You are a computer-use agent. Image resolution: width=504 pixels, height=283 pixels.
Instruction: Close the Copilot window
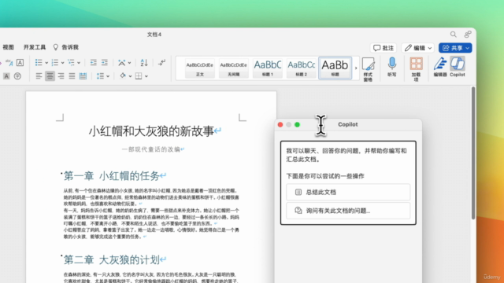pos(280,124)
